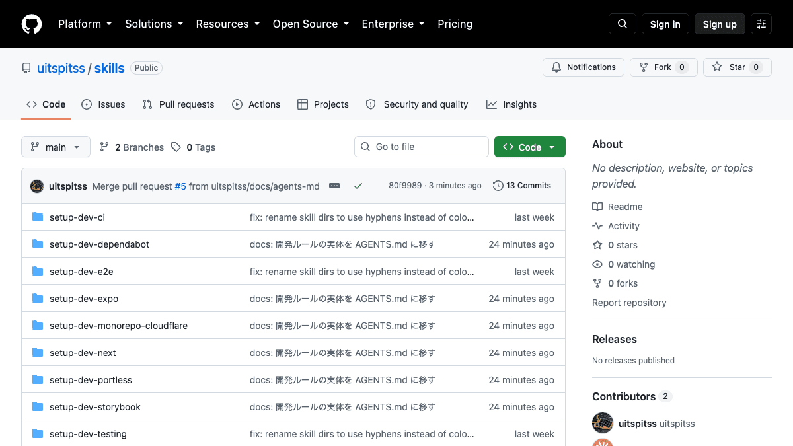Viewport: 793px width, 446px height.
Task: Open the setup-dev-dependabot AGENTS.md commit message
Action: (342, 244)
